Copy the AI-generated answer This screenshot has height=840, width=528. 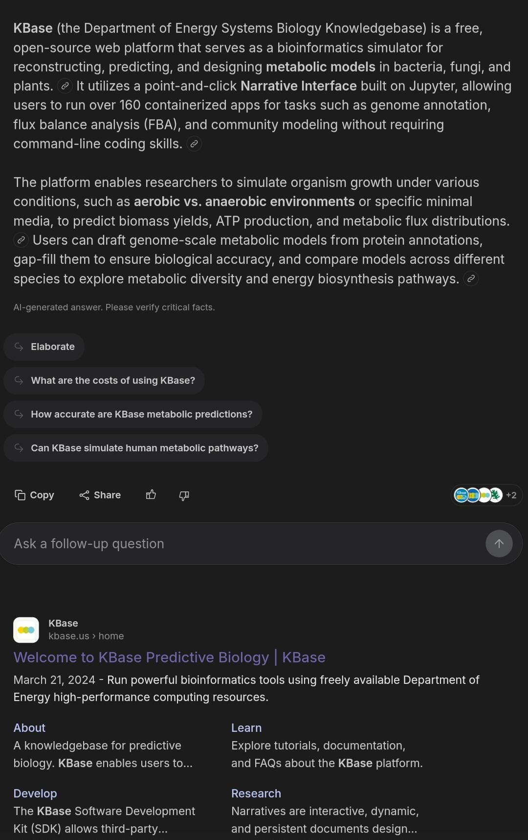[34, 495]
